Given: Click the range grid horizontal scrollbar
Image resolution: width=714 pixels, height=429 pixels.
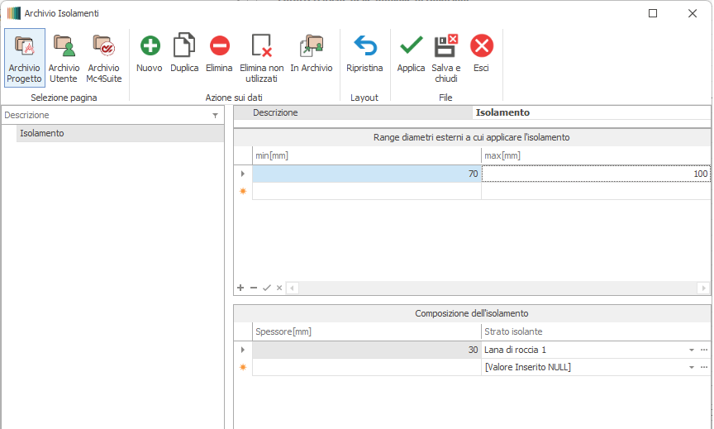Looking at the screenshot, I should click(496, 288).
